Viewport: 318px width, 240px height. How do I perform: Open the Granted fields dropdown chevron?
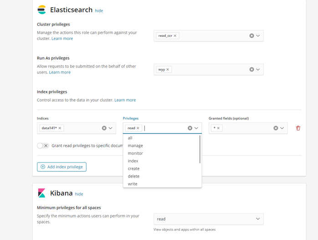282,128
